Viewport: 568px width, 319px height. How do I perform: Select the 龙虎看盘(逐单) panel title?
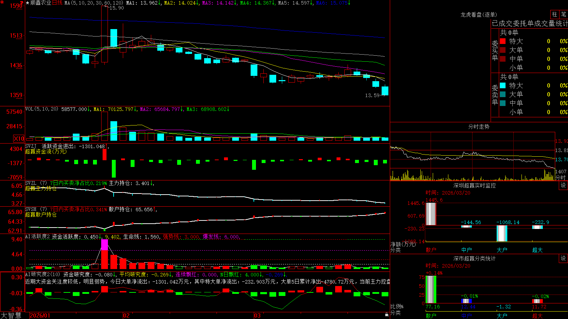479,15
